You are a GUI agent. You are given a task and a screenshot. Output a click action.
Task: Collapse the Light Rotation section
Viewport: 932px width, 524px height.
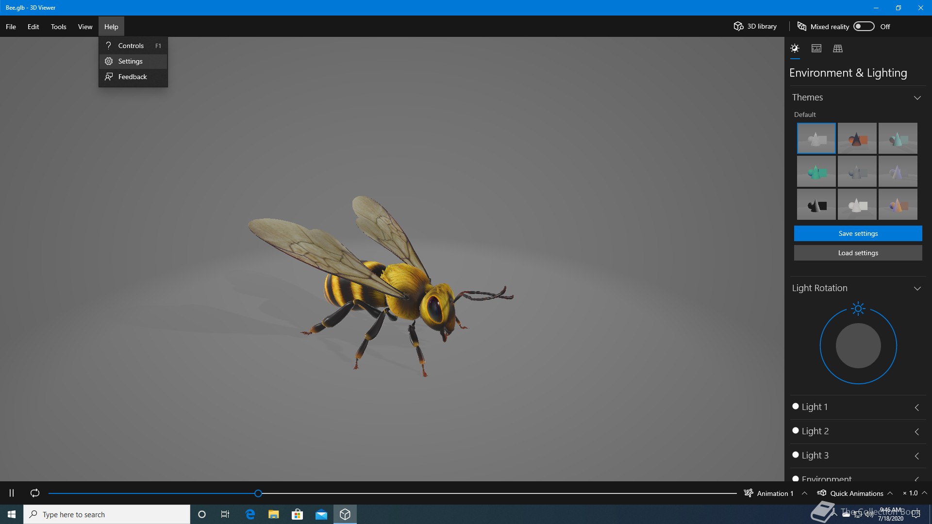pyautogui.click(x=917, y=288)
